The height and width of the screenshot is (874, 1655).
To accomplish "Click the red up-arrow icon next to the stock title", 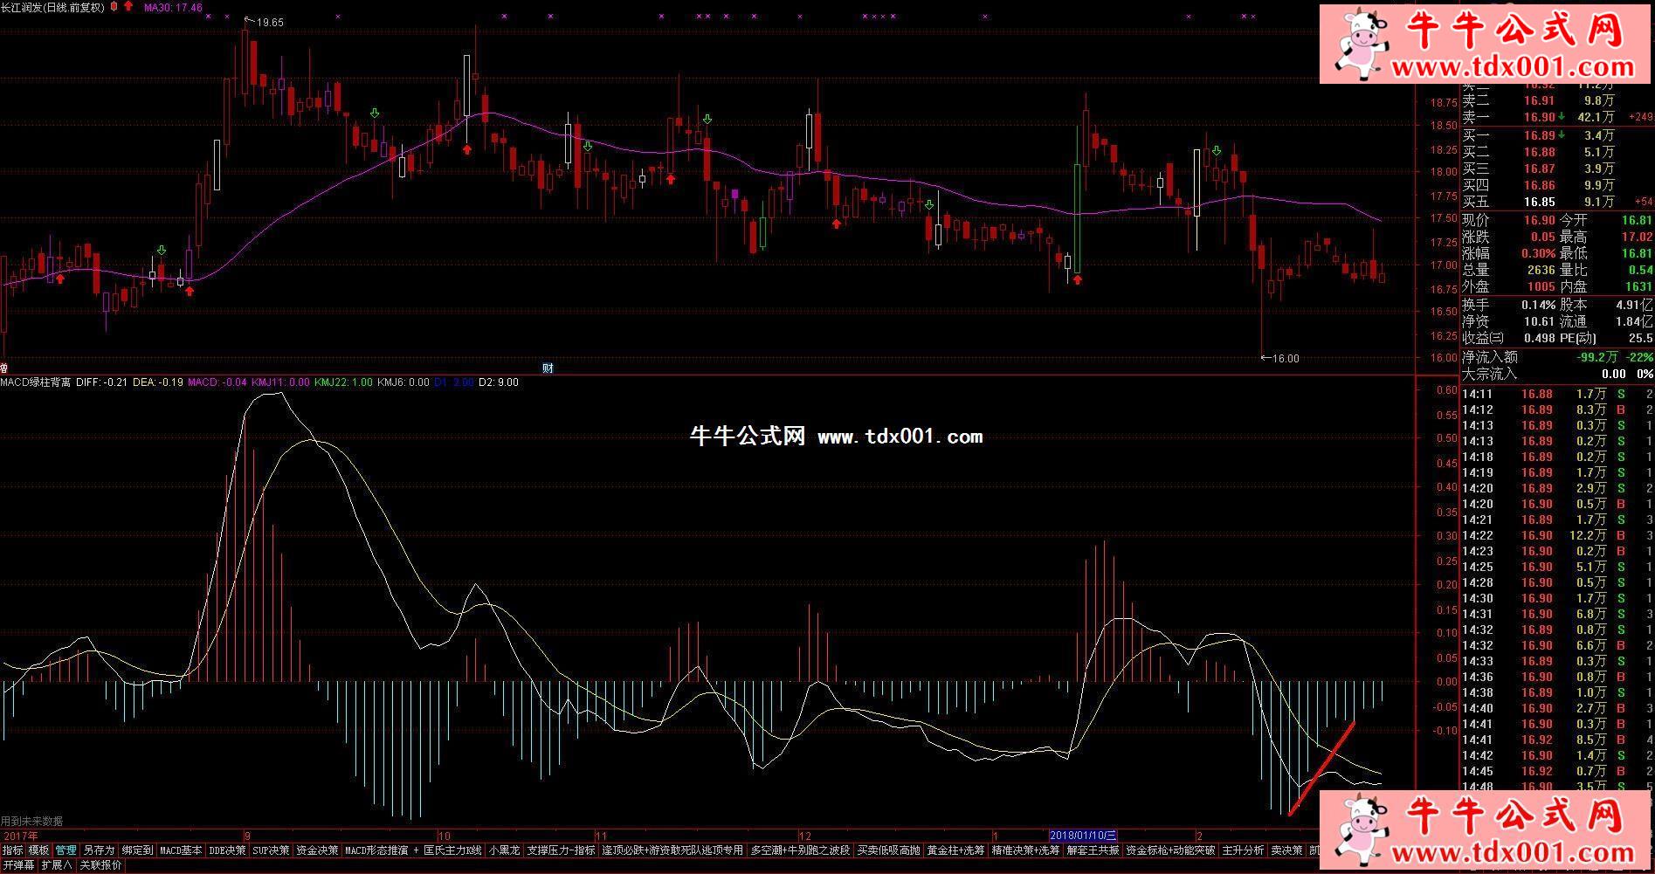I will pos(128,7).
